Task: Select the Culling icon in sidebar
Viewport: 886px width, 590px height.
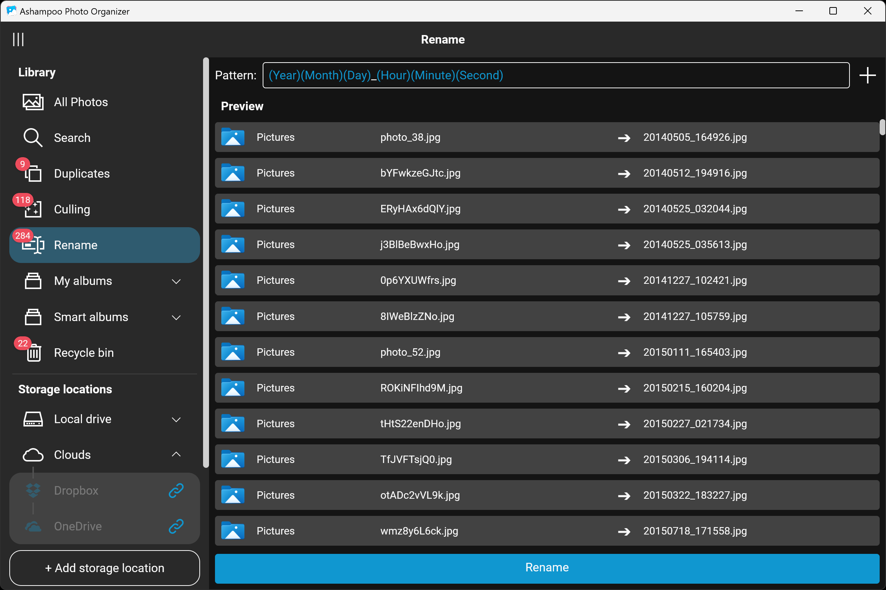Action: (32, 209)
